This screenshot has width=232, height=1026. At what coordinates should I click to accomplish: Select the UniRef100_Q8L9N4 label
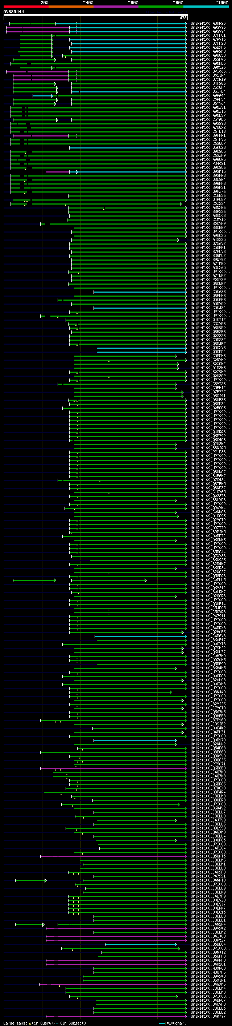pyautogui.click(x=208, y=180)
